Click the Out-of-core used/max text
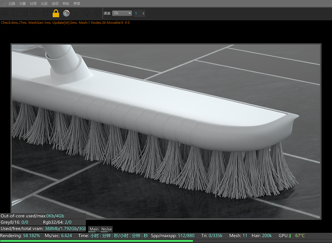332x243 pixels. click(33, 216)
